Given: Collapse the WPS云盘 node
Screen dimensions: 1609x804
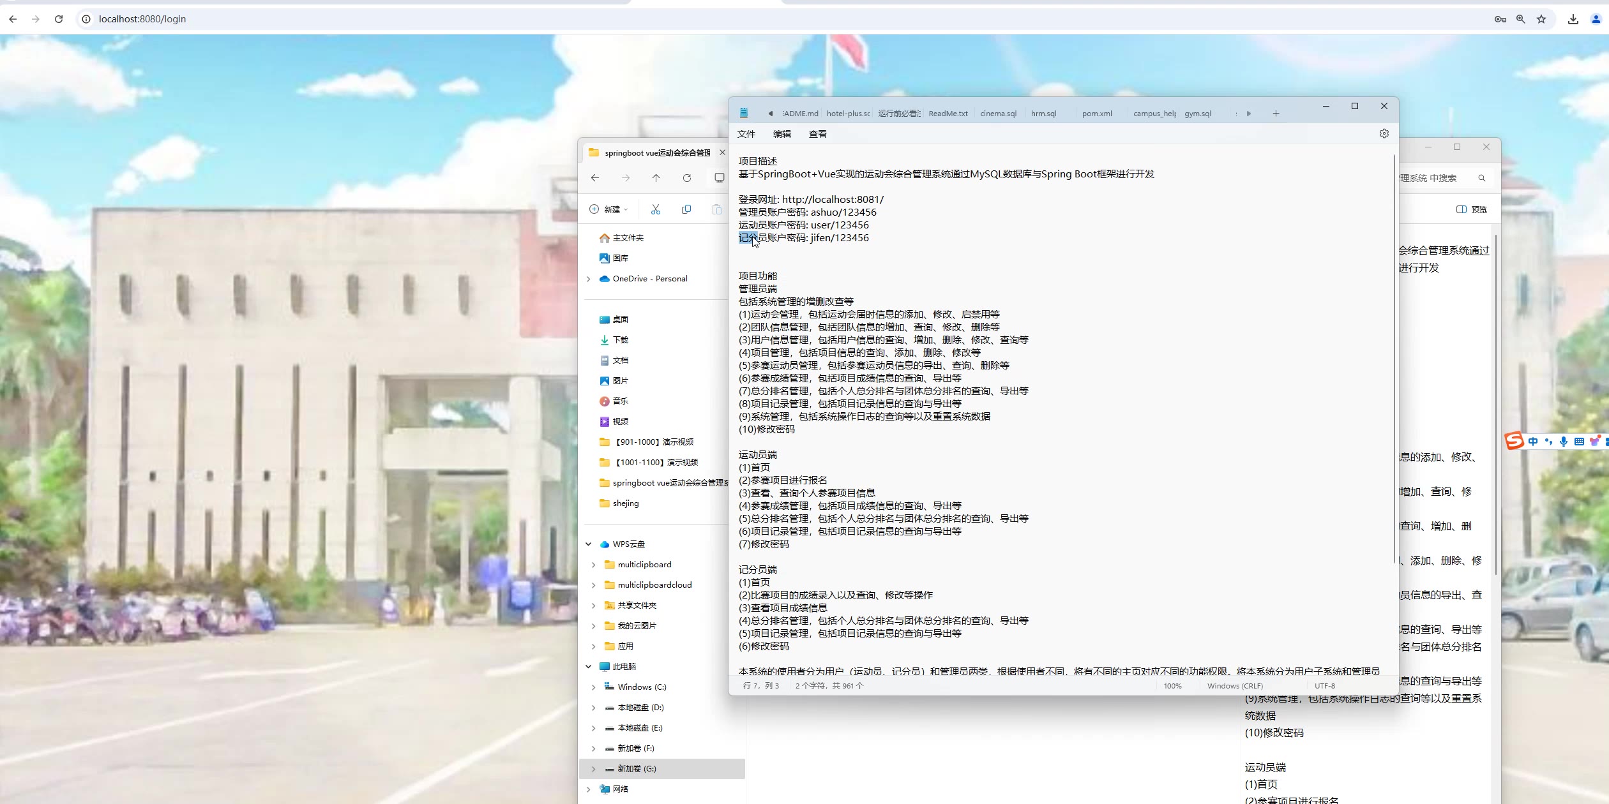Looking at the screenshot, I should pyautogui.click(x=589, y=544).
